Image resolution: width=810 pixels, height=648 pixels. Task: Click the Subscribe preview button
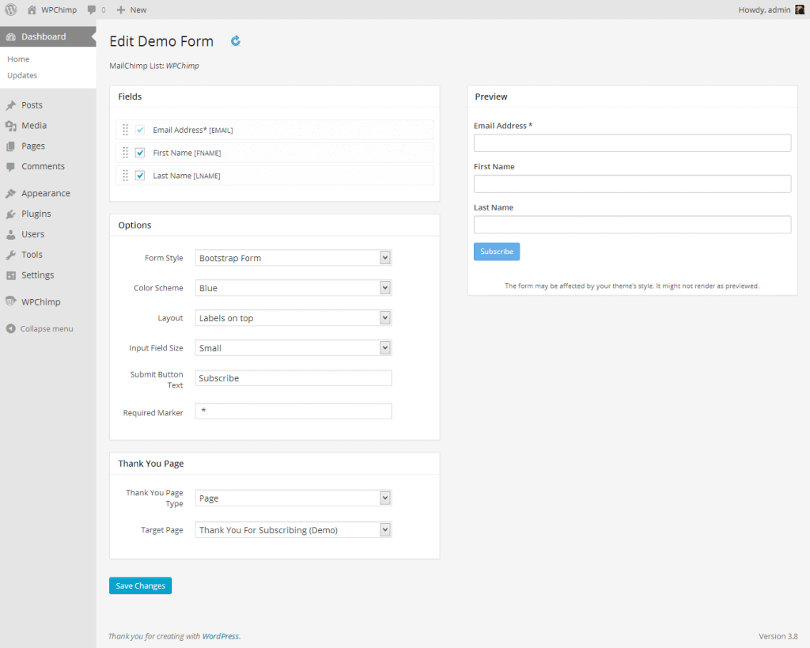(x=497, y=252)
